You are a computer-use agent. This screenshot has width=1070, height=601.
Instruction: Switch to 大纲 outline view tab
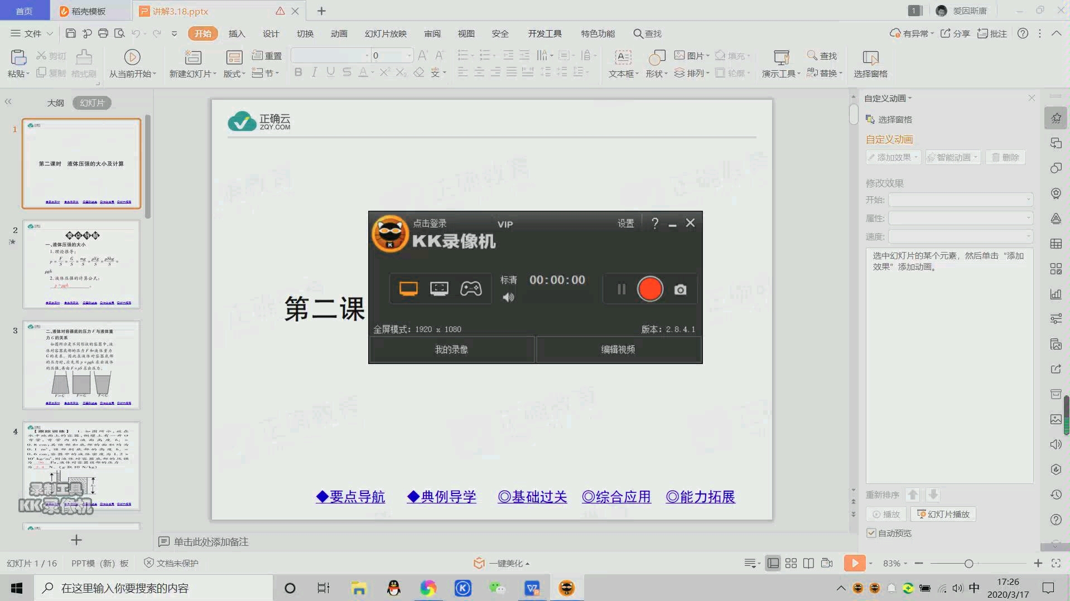(x=55, y=103)
